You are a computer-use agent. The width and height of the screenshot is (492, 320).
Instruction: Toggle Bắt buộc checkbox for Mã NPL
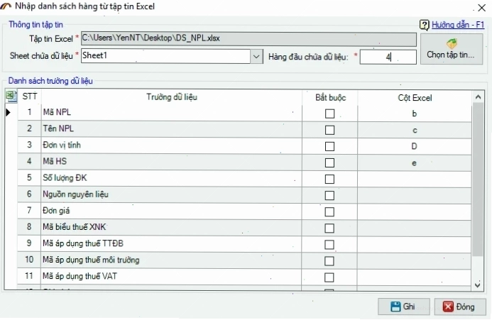329,114
